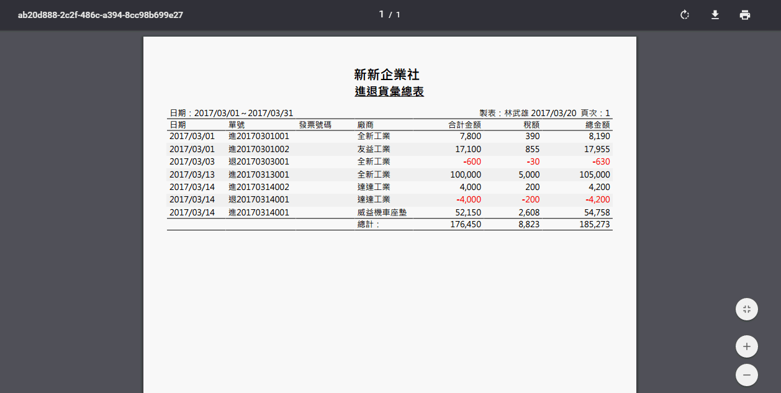
Task: Click the tax value 390
Action: [x=532, y=136]
